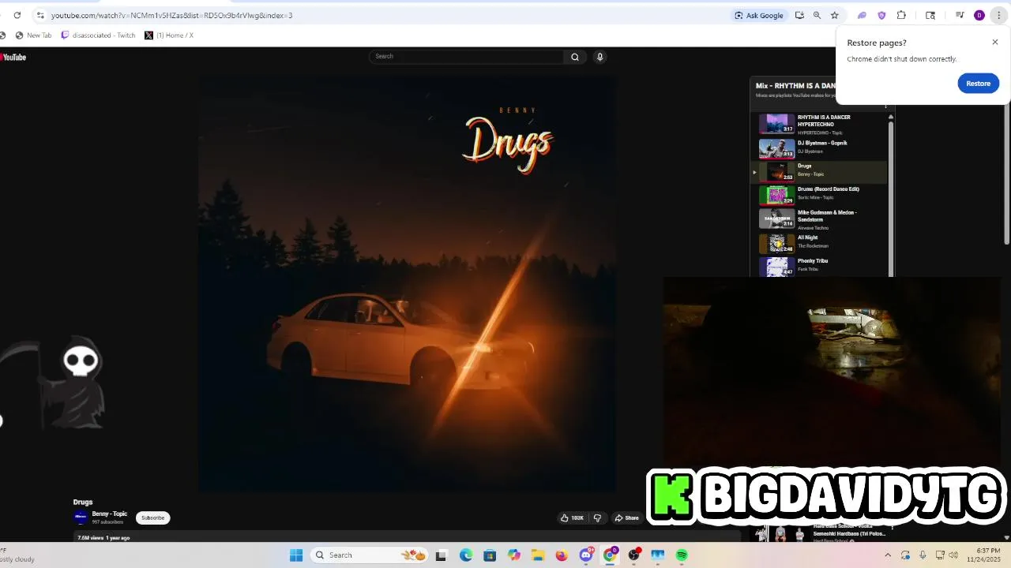Open the purple shield extension icon

(x=881, y=15)
